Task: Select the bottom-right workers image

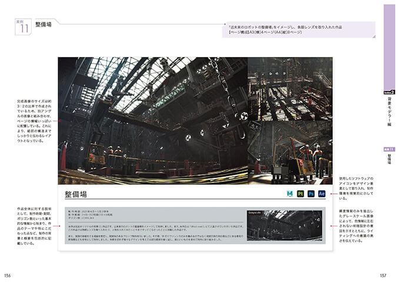Action: [288, 153]
